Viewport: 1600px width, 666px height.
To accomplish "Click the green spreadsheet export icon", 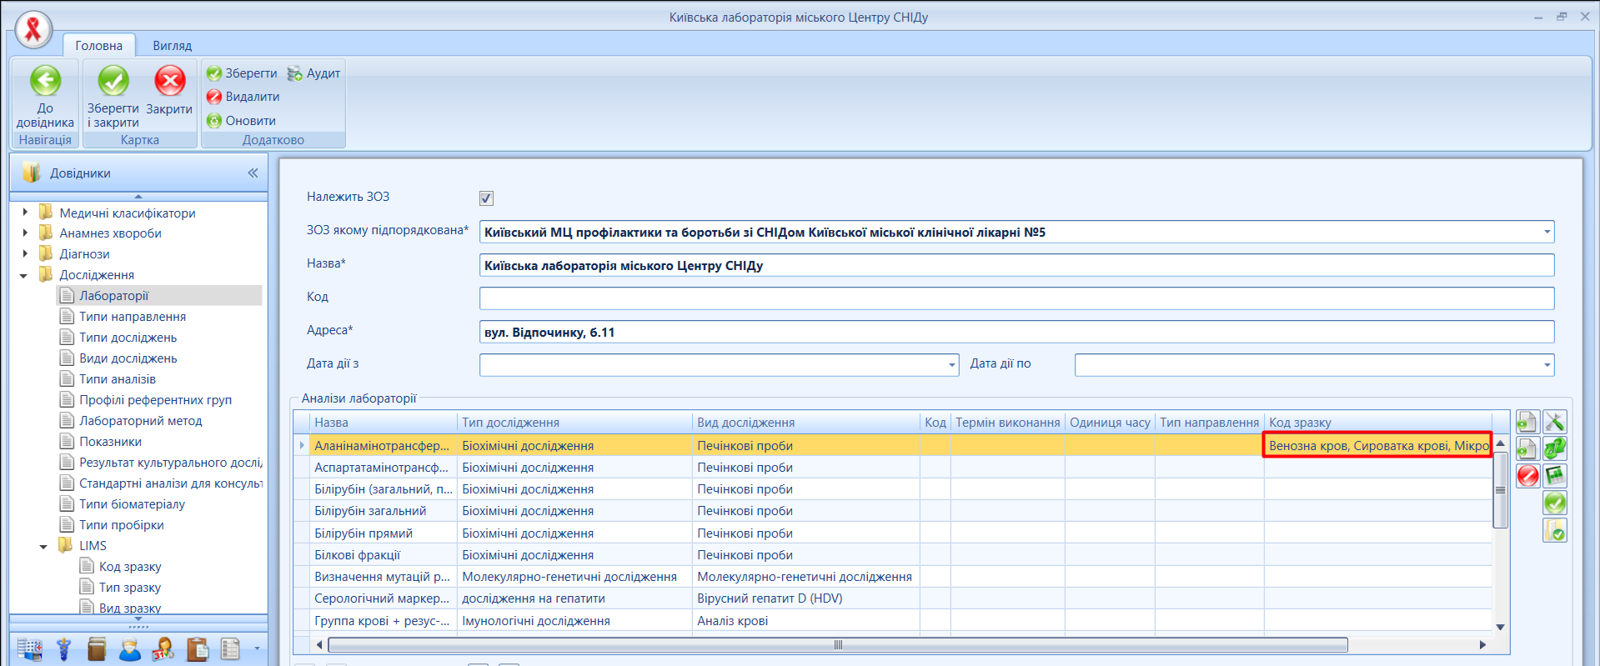I will coord(1555,476).
